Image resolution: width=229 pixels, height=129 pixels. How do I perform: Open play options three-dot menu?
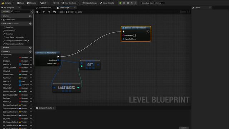point(135,3)
